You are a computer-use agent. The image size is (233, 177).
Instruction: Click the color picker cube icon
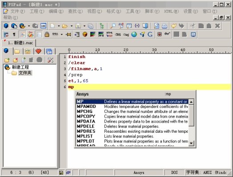(x=85, y=35)
